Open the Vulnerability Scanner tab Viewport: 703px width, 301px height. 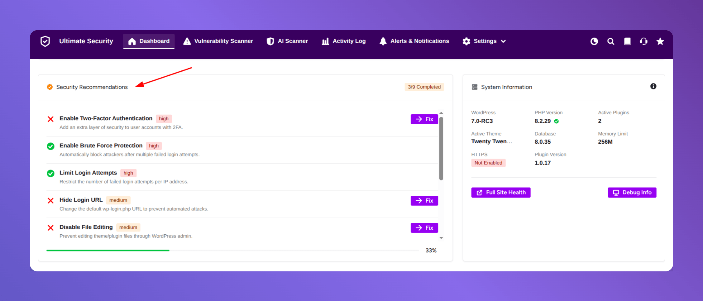pos(218,41)
